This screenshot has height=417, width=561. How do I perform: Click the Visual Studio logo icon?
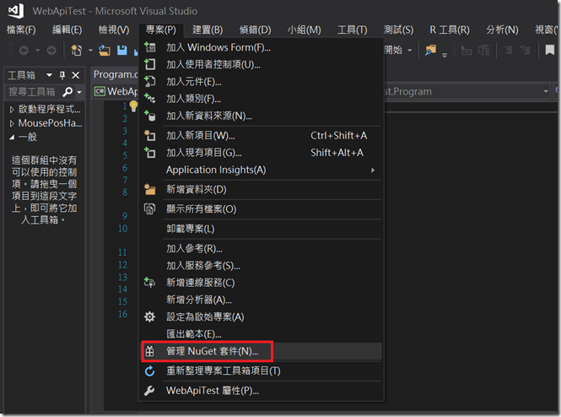(x=16, y=11)
